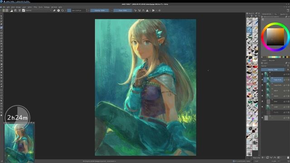Open dropdown beside the Opacity slider
Image resolution: width=290 pixels, height=163 pixels.
click(110, 10)
